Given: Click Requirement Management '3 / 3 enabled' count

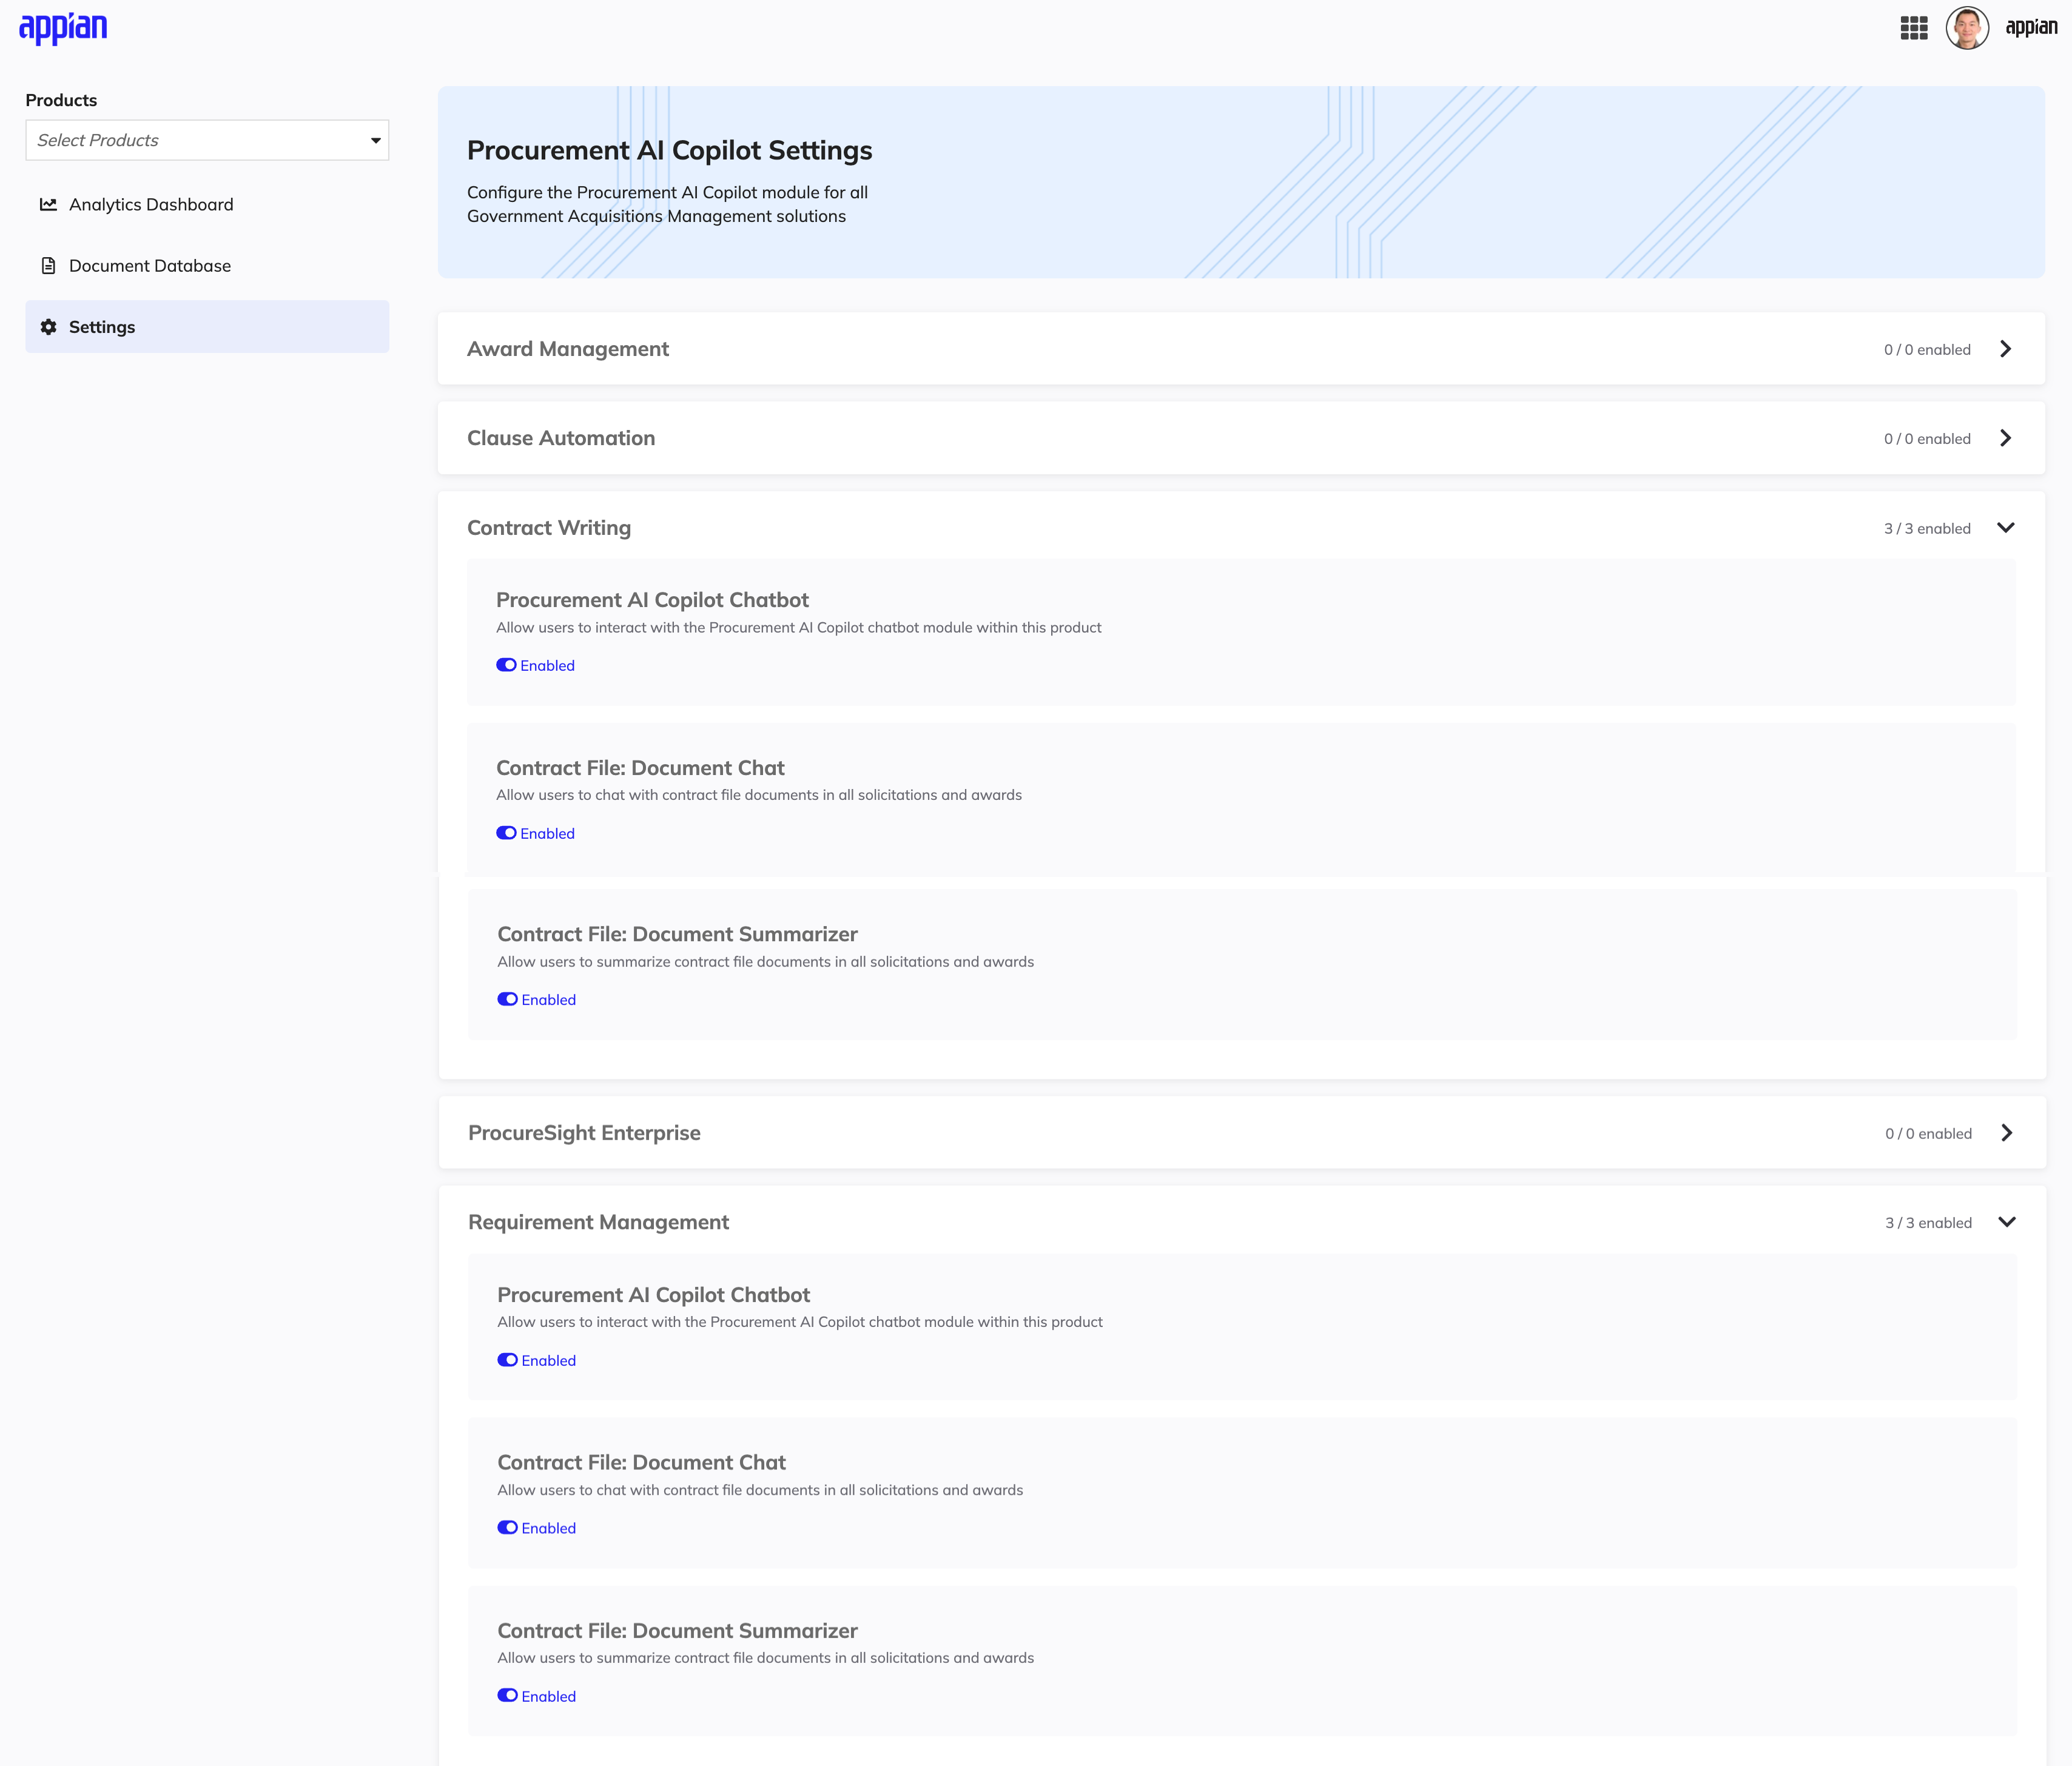Looking at the screenshot, I should [x=1928, y=1223].
